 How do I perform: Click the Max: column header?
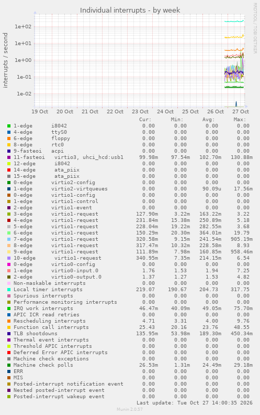[240, 120]
